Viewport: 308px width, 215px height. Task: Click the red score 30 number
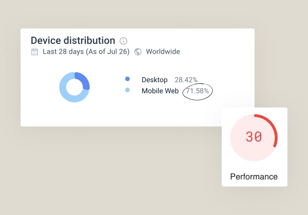click(x=254, y=137)
